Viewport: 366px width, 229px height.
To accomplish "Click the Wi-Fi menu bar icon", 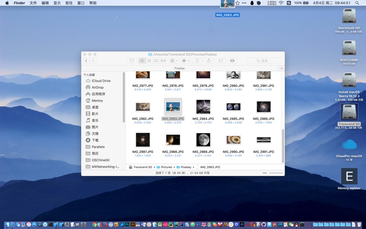I will (x=281, y=3).
